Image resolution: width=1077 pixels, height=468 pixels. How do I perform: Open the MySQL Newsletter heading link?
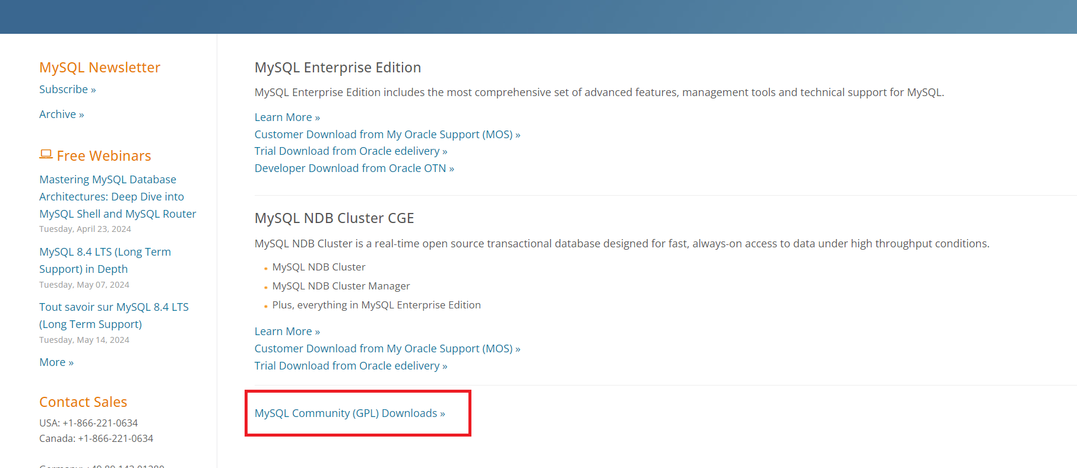pyautogui.click(x=100, y=68)
